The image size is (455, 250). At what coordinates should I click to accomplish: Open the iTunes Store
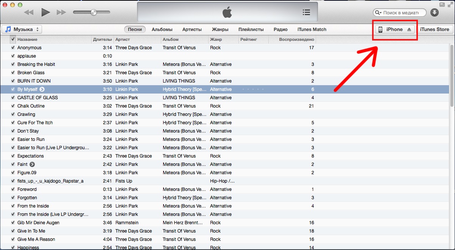coord(435,30)
